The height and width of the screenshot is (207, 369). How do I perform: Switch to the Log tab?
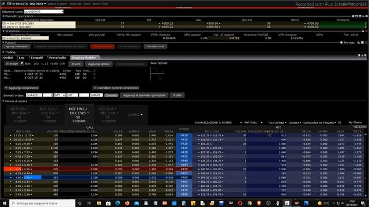pos(22,57)
